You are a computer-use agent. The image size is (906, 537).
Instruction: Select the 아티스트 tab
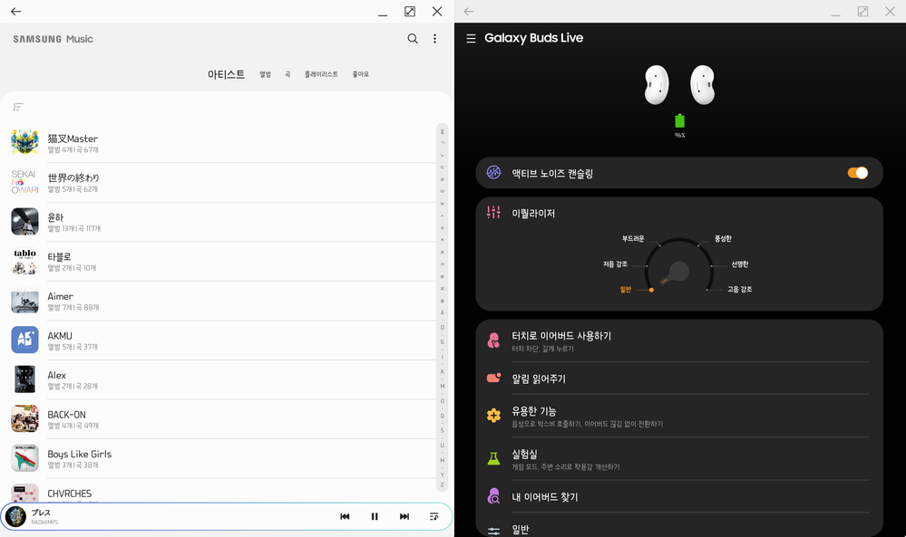226,74
